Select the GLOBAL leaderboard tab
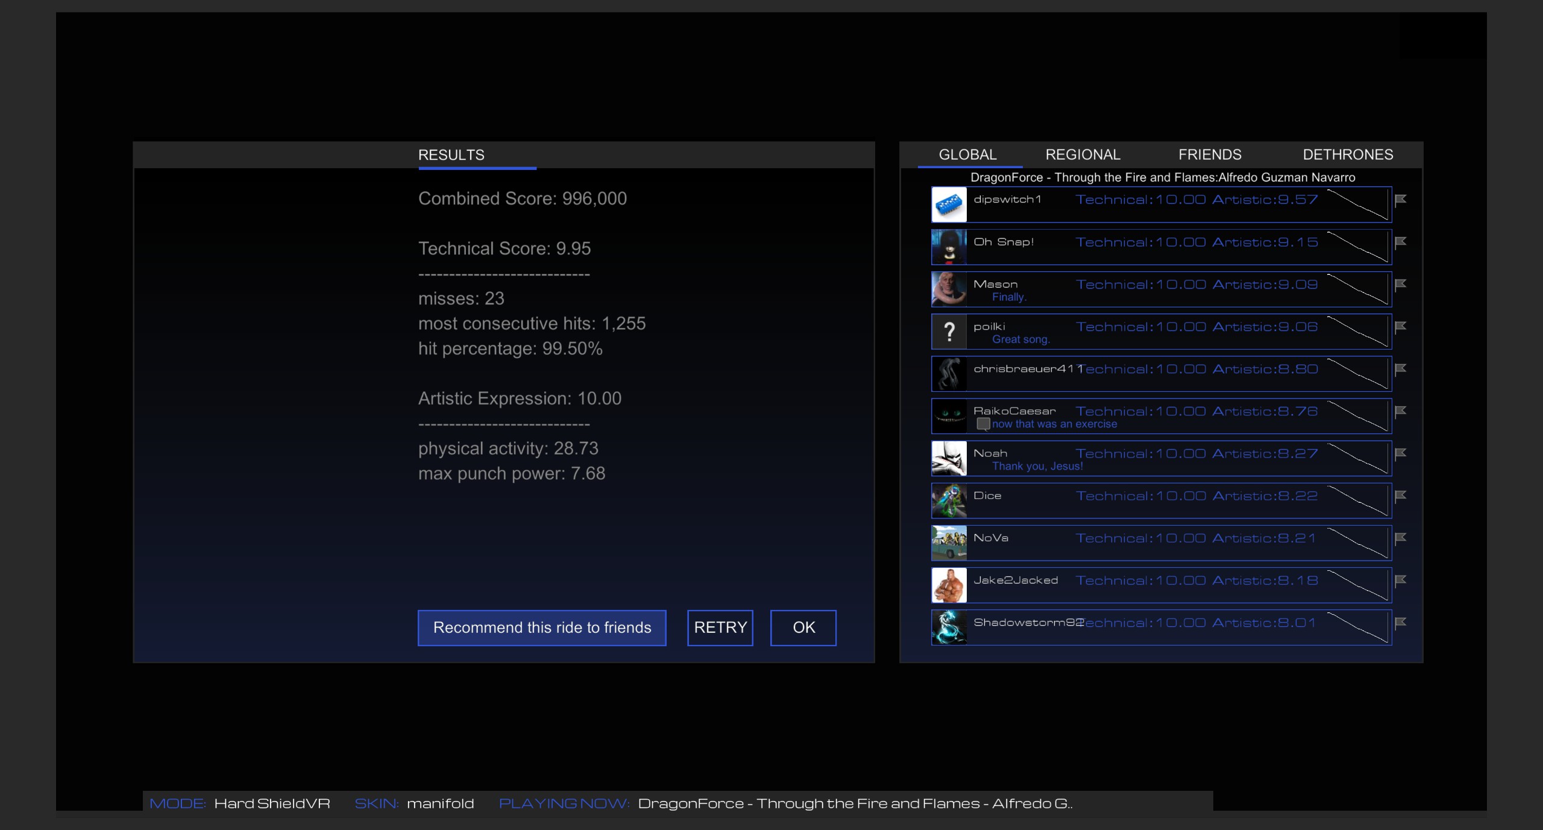1543x830 pixels. pyautogui.click(x=967, y=155)
